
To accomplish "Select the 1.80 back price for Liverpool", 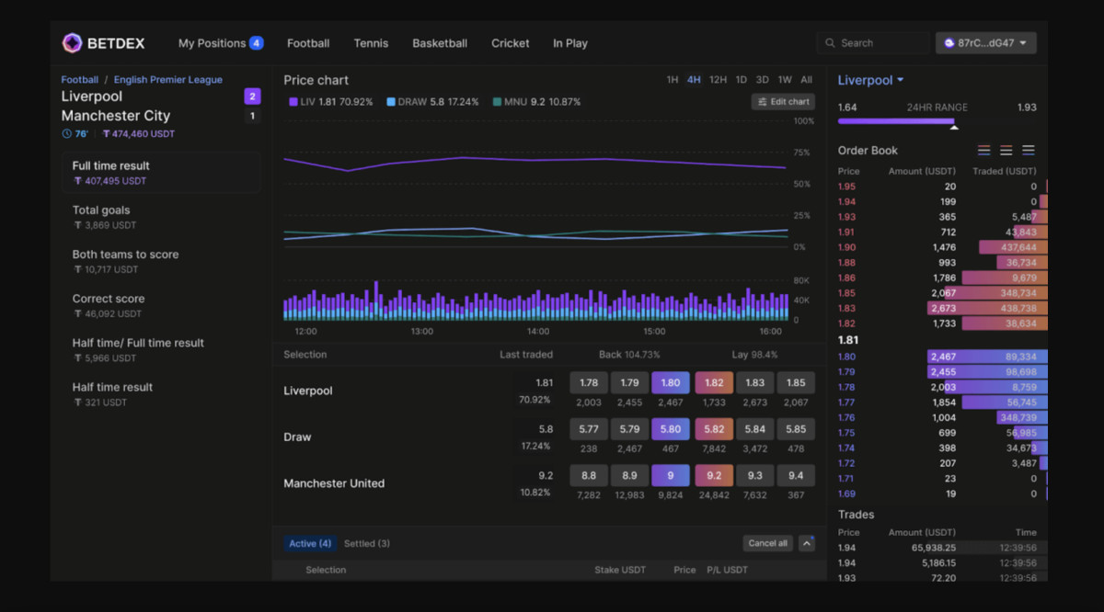I will click(670, 381).
